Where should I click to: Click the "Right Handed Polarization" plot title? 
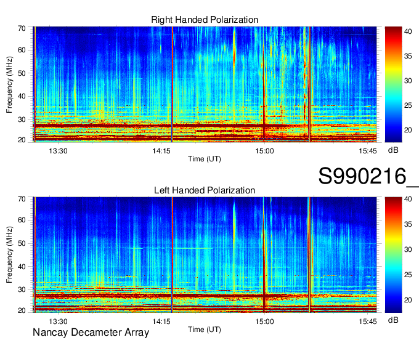tap(205, 20)
